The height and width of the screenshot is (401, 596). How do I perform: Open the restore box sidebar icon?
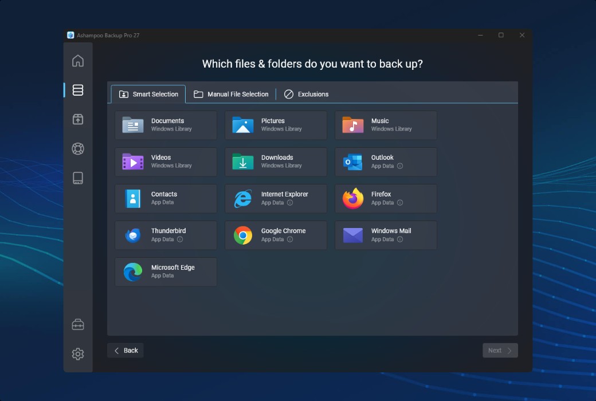point(78,119)
